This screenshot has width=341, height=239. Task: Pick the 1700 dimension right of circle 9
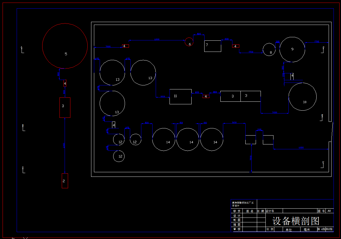coord(317,42)
